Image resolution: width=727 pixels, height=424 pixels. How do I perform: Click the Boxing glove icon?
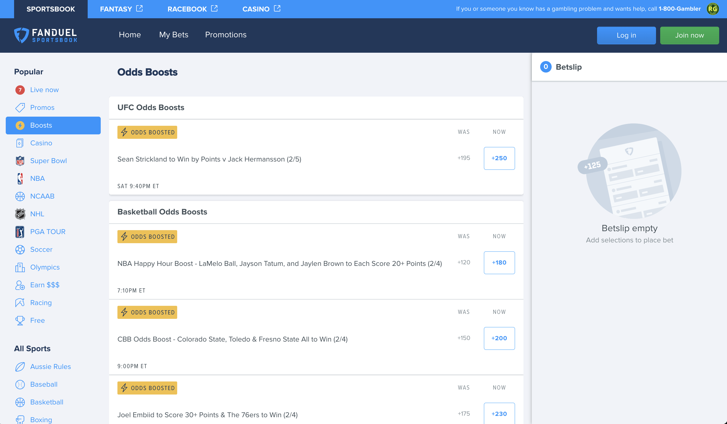[20, 419]
